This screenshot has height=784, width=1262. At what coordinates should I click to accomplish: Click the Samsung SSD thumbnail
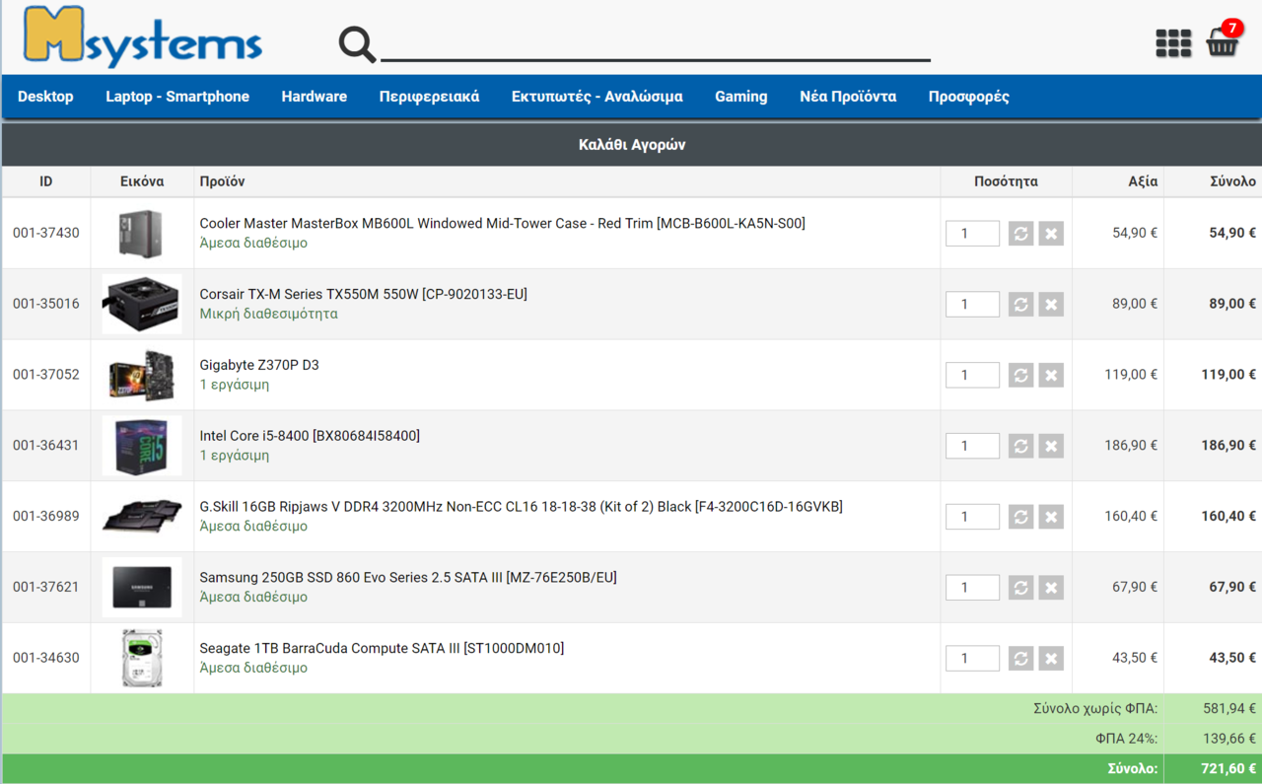(x=142, y=588)
